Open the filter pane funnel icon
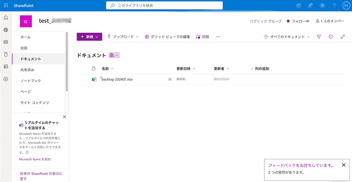Viewport: 352px width, 182px height. 319,37
